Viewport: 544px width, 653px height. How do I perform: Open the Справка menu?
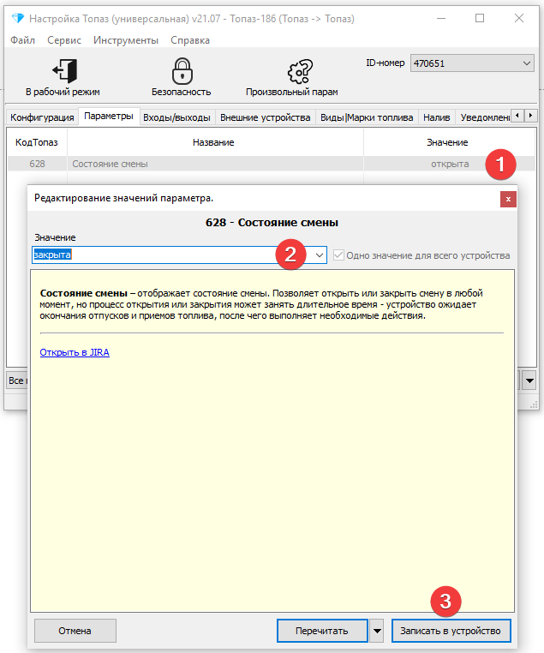point(190,40)
